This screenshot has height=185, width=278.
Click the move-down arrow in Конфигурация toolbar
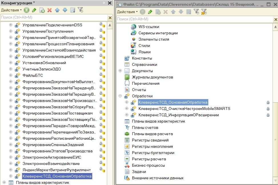tap(65, 10)
